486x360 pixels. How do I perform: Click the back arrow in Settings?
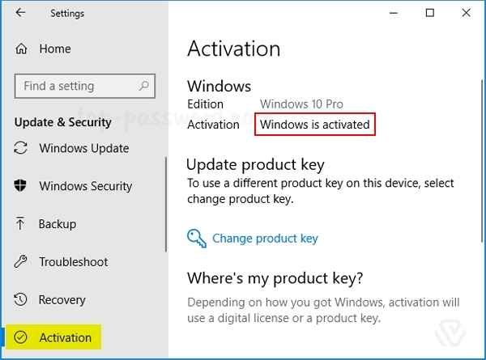20,13
